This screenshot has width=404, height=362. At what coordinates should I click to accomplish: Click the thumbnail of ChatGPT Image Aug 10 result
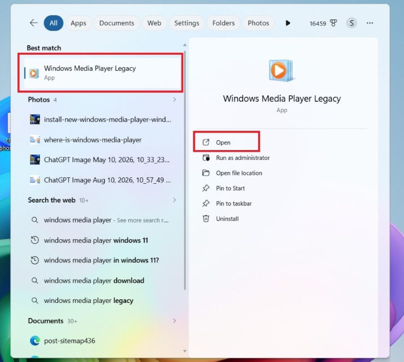point(35,180)
